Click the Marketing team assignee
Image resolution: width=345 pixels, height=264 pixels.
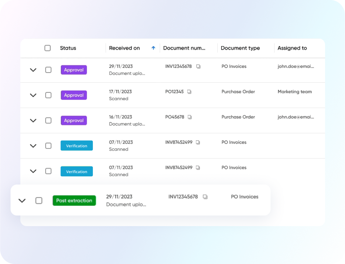295,92
